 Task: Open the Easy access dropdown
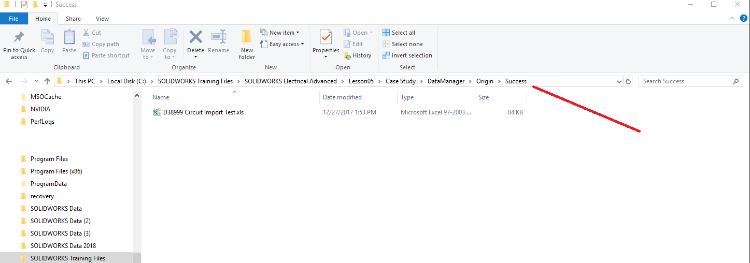(x=282, y=44)
